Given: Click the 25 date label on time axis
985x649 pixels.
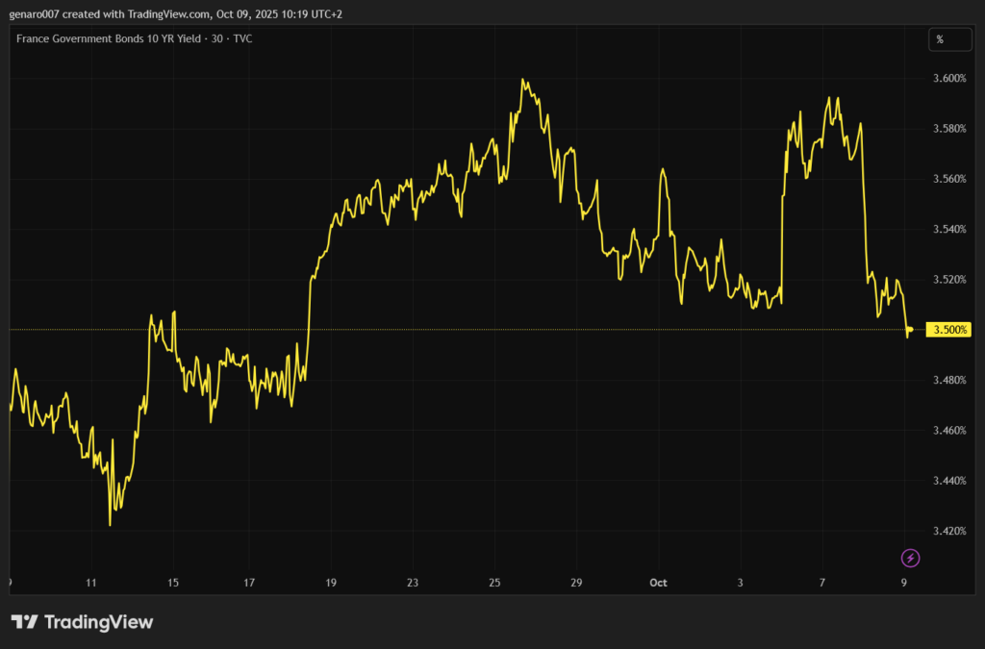Looking at the screenshot, I should click(x=494, y=583).
